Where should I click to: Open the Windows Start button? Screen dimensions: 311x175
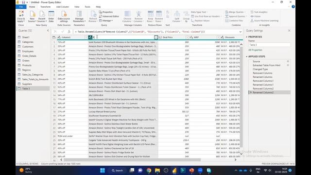(x=103, y=171)
